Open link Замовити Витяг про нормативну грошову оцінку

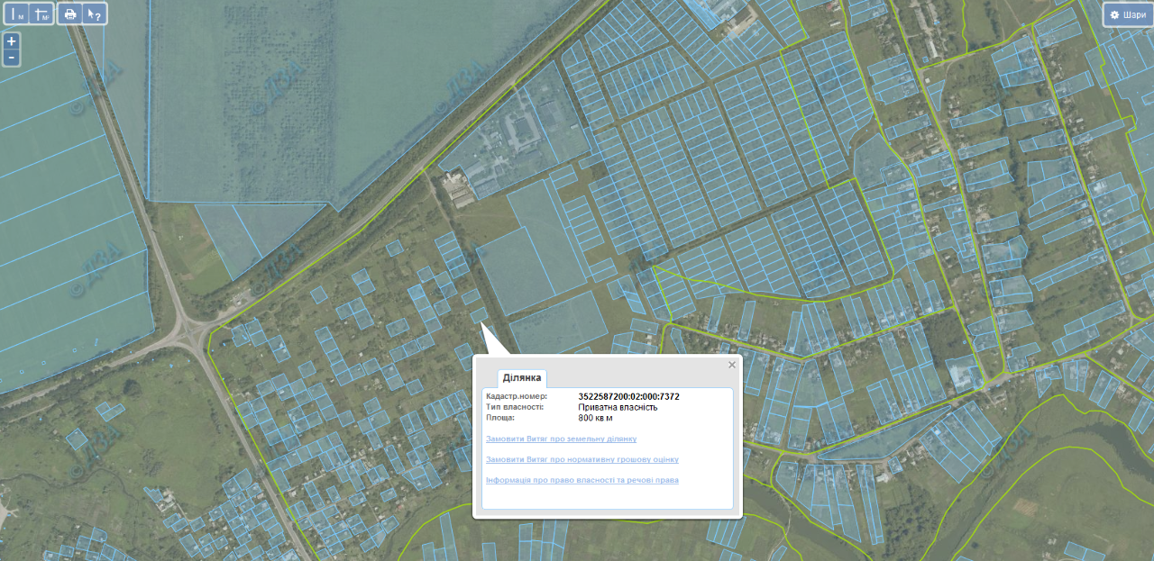(x=582, y=459)
